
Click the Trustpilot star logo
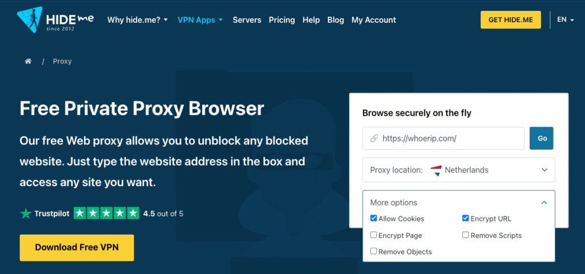click(x=26, y=213)
